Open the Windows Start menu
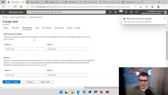168x95 pixels. [x=61, y=92]
